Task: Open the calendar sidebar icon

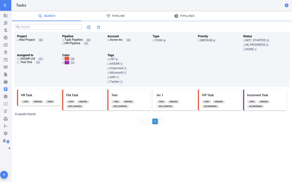Action: pos(5,60)
